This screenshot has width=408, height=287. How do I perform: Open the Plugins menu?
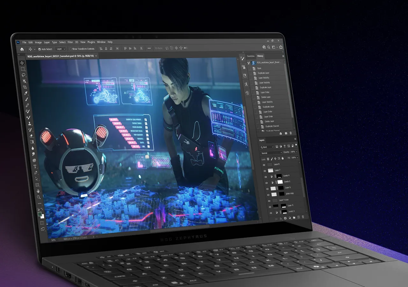click(x=91, y=42)
